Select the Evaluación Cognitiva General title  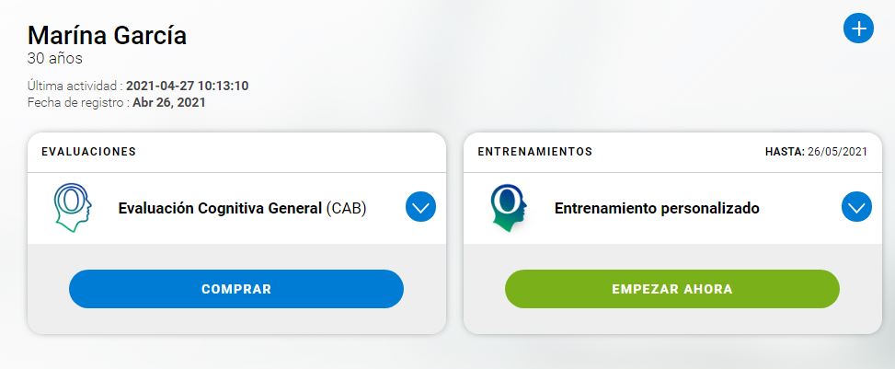click(x=221, y=208)
